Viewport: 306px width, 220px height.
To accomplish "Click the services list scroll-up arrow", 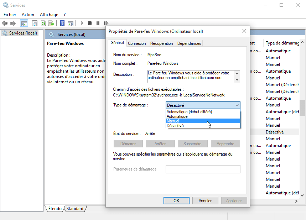I will 302,42.
